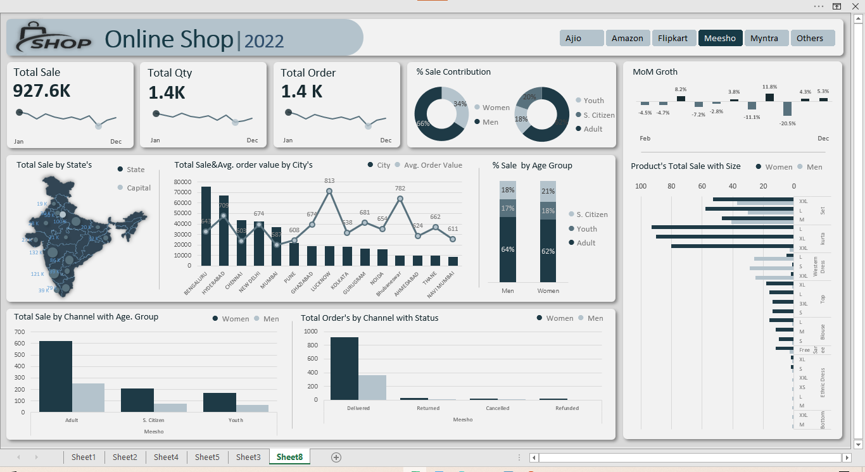Click the SHOP logo image

pos(54,38)
